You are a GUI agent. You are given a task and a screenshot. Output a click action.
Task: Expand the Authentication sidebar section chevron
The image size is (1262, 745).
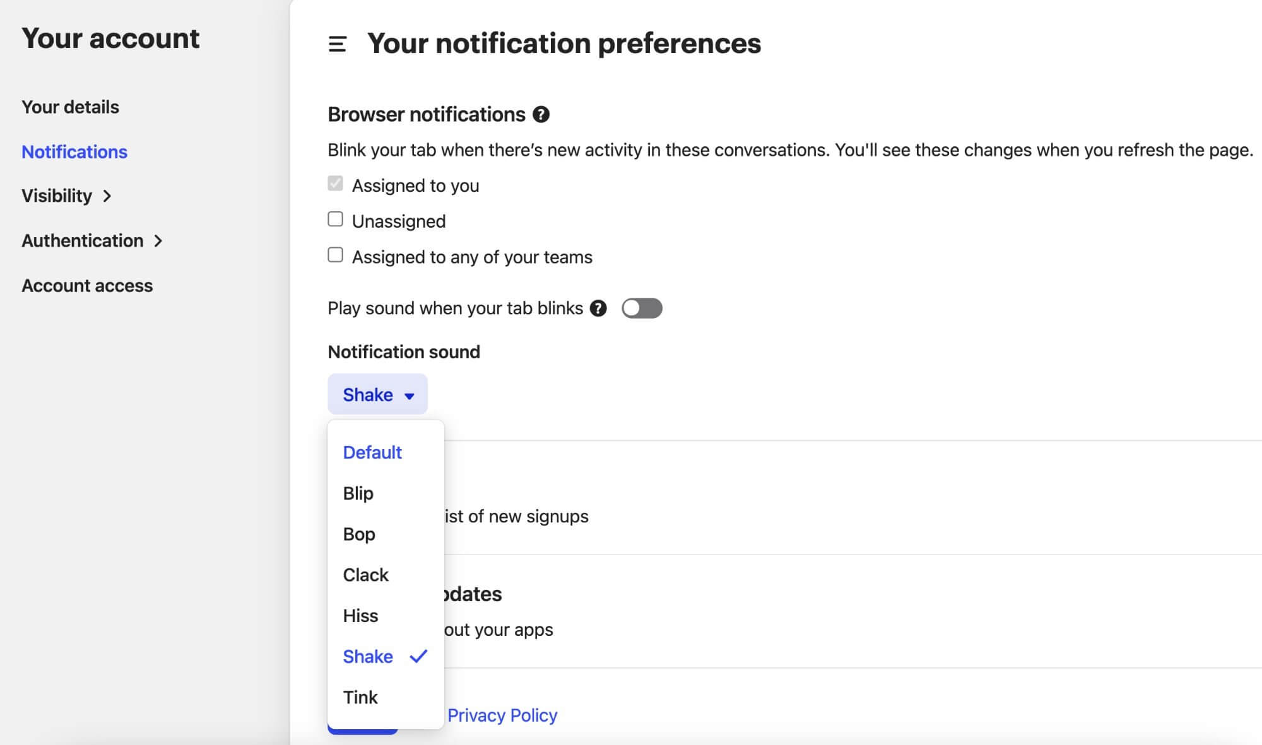158,241
